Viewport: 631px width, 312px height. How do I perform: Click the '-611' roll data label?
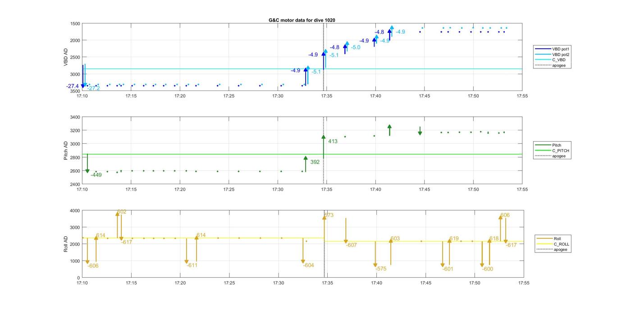pos(192,265)
